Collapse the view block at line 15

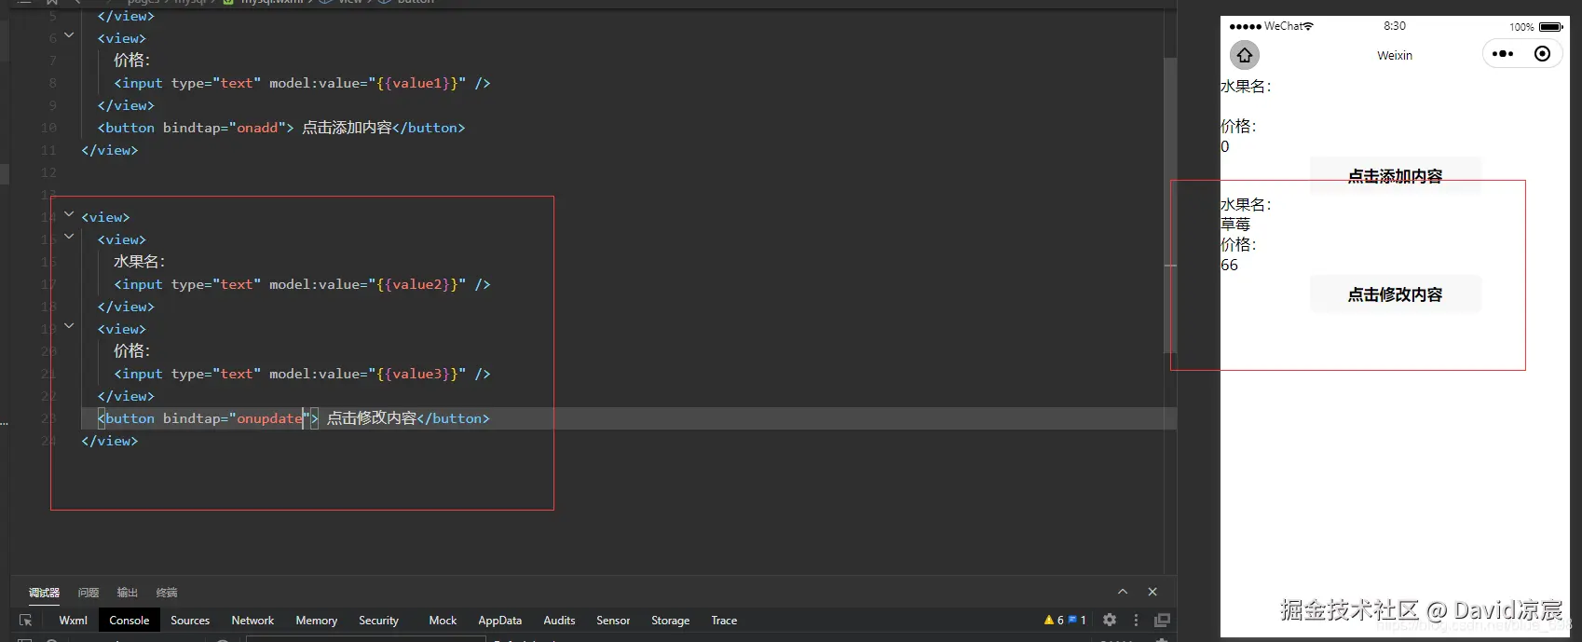69,237
